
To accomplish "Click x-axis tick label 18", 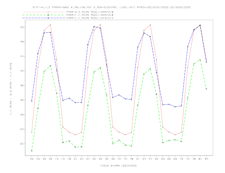I will click(69, 159).
